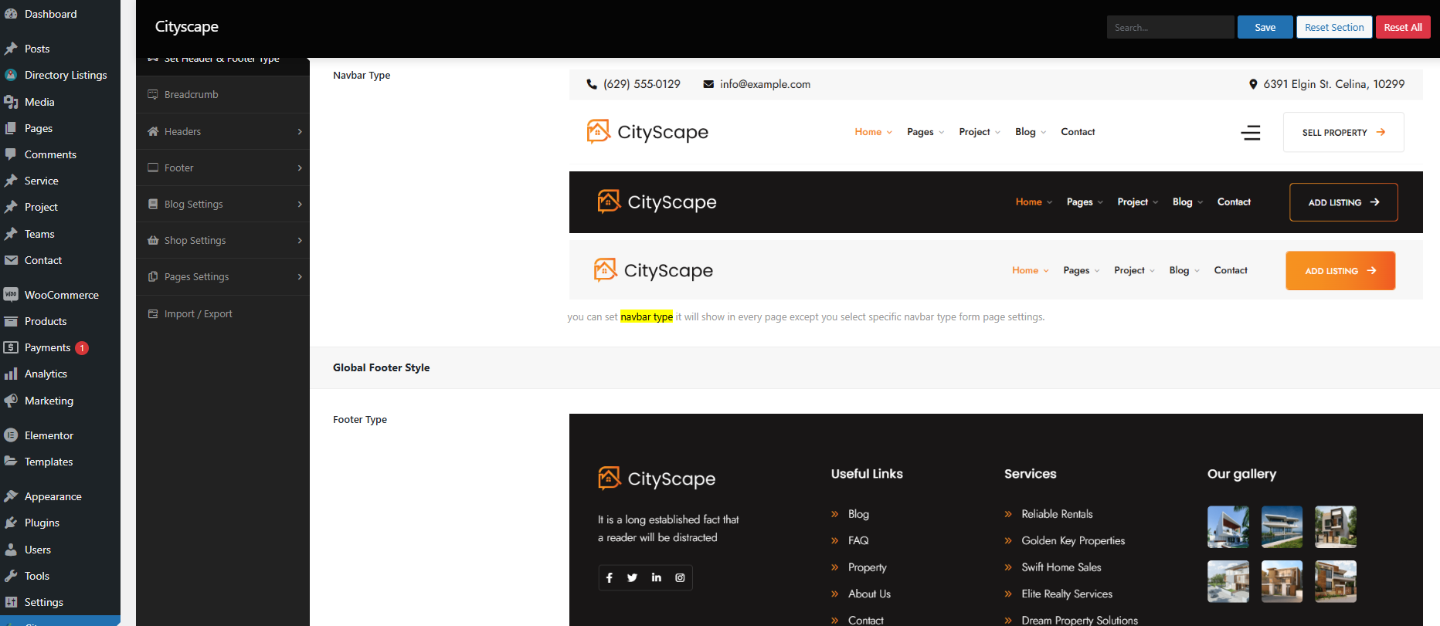Viewport: 1440px width, 626px height.
Task: Click the Twitter icon in the footer preview
Action: click(x=632, y=577)
